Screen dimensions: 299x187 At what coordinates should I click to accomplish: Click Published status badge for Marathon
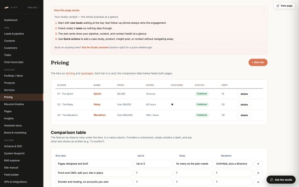pyautogui.click(x=202, y=115)
